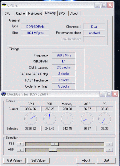Screen dimensions: 120x166
Task: Close the CPU-Z window
Action: tap(110, 5)
